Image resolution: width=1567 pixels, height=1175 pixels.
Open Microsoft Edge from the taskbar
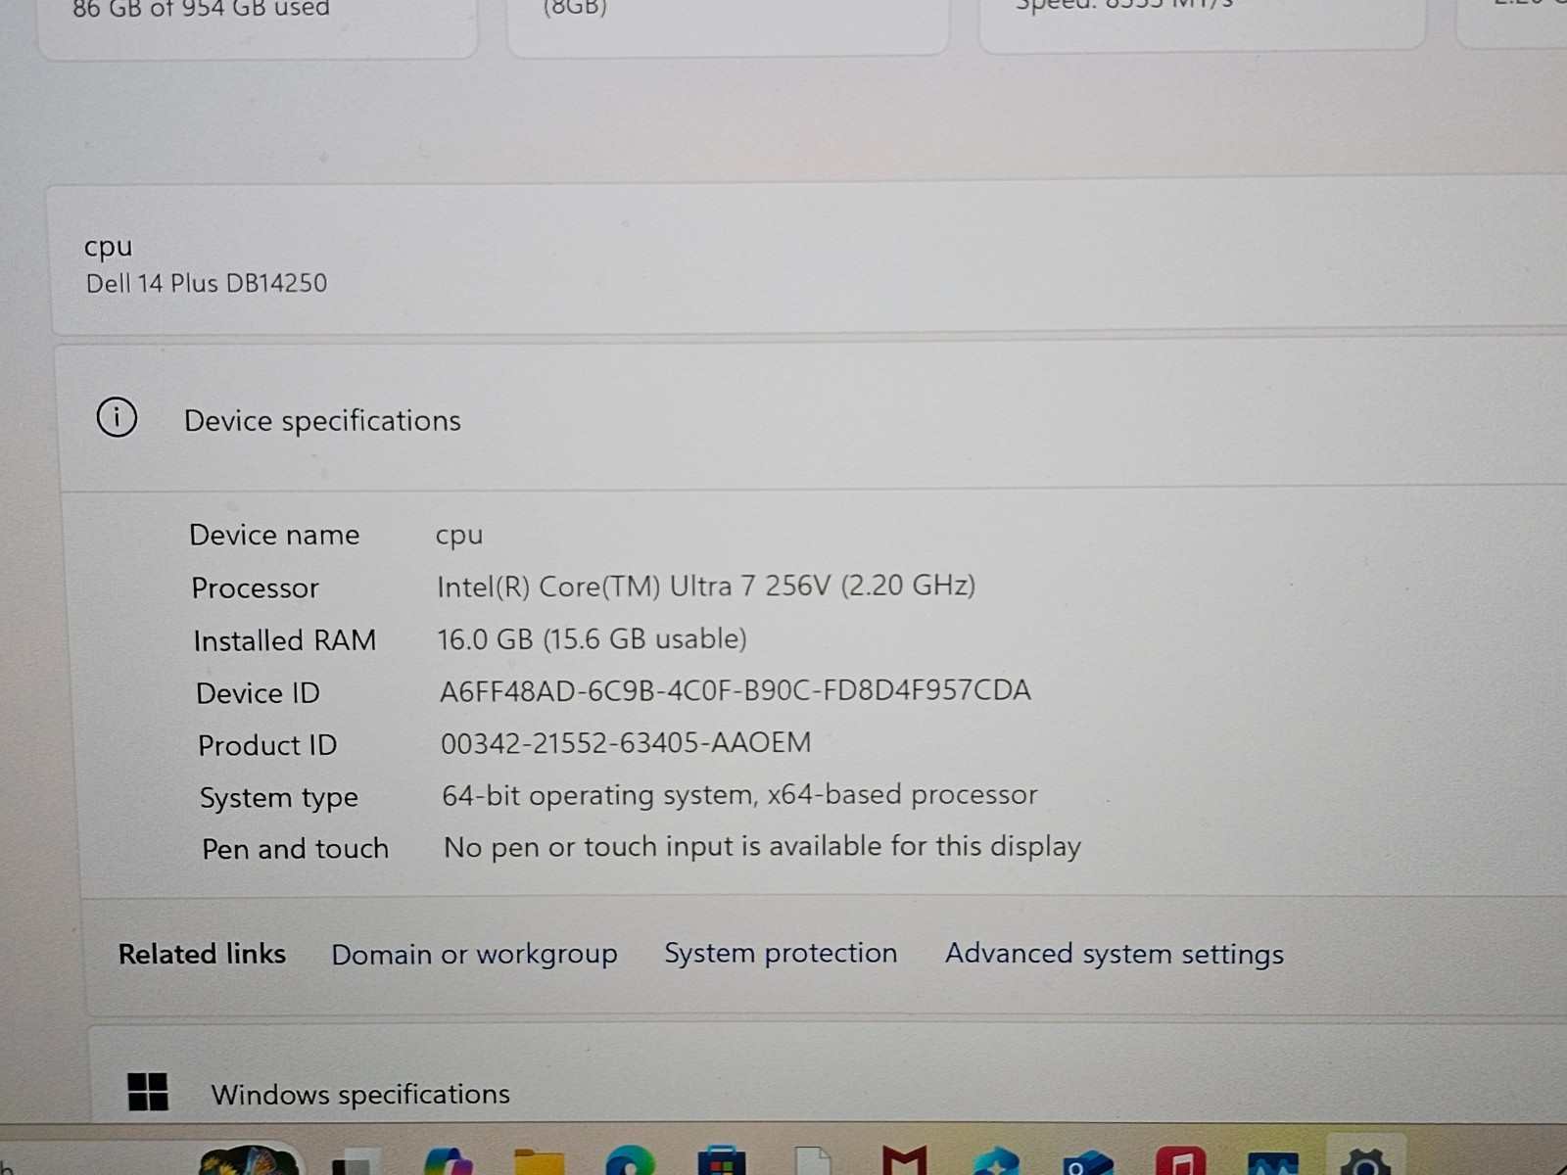[630, 1160]
